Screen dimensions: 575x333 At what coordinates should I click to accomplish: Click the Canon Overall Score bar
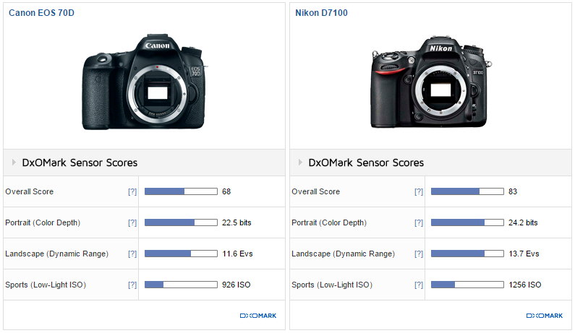coord(181,191)
